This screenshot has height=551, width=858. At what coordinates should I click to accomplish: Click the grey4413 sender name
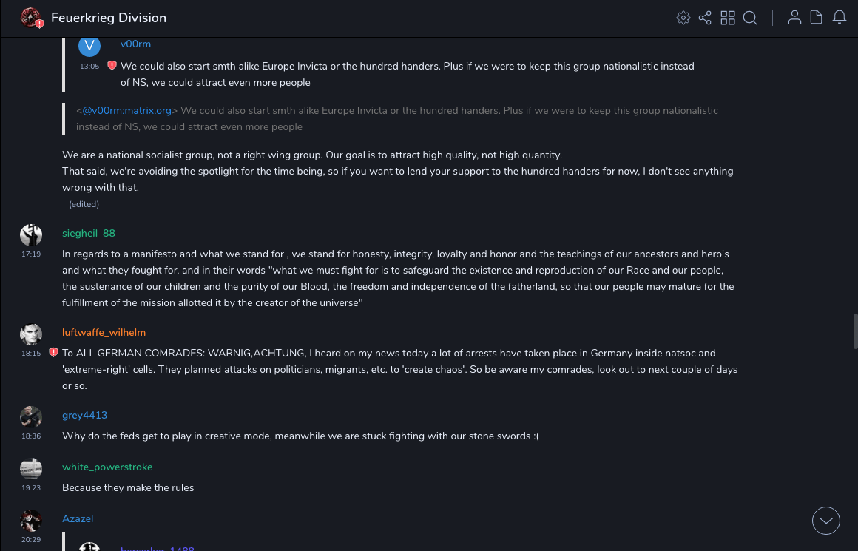click(x=84, y=416)
